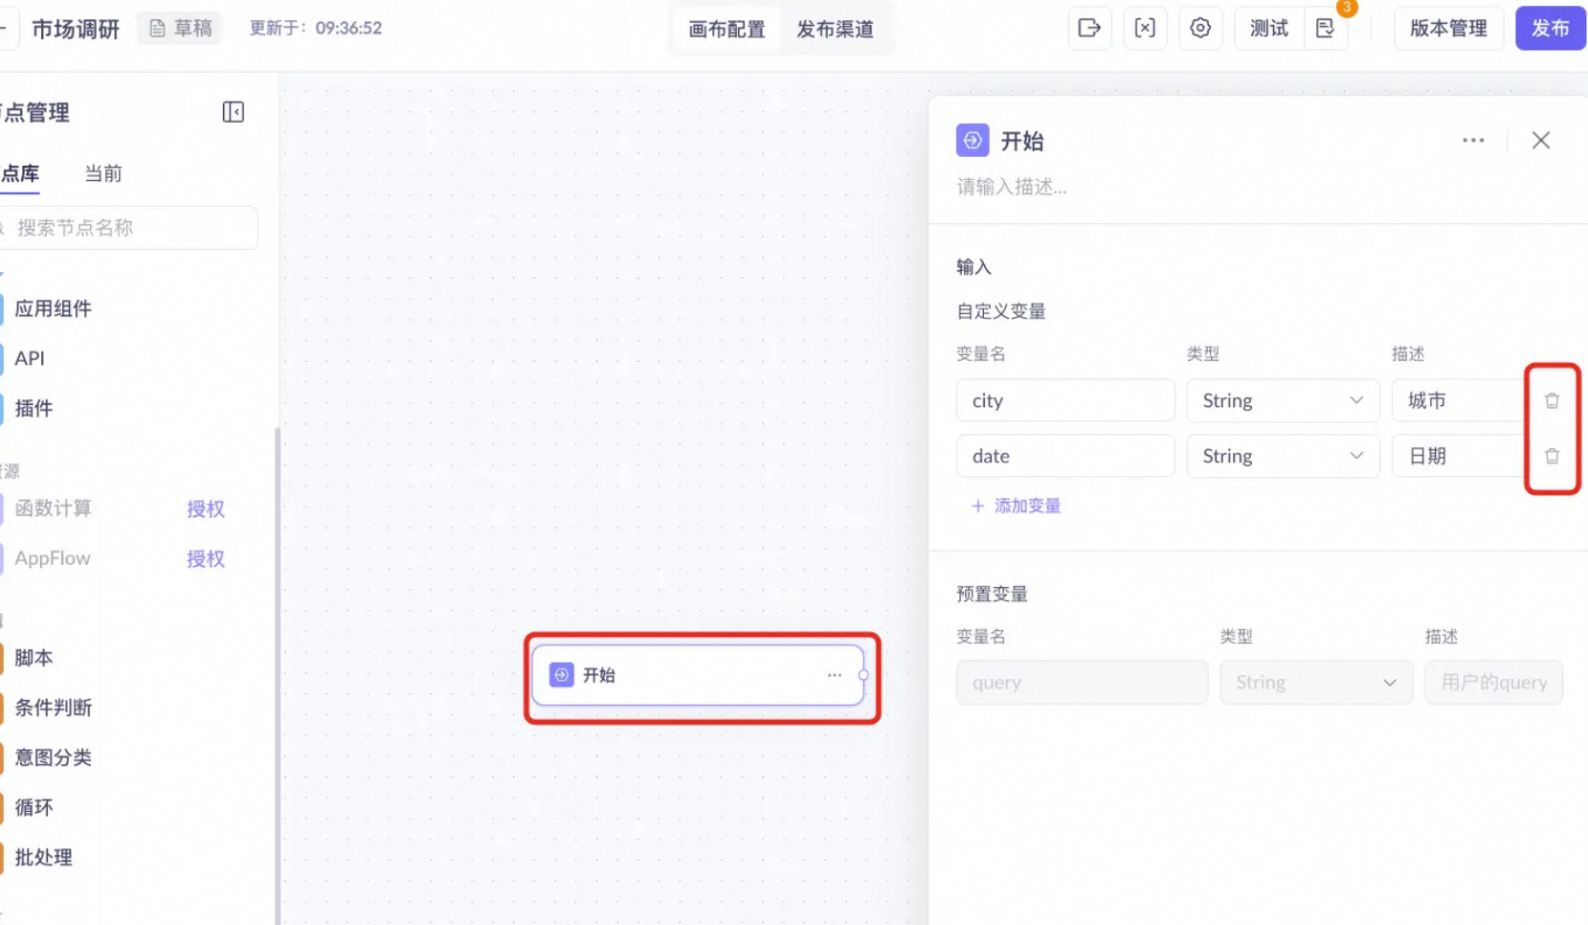The image size is (1588, 925).
Task: Click the 开始 title in side panel
Action: pyautogui.click(x=1022, y=141)
